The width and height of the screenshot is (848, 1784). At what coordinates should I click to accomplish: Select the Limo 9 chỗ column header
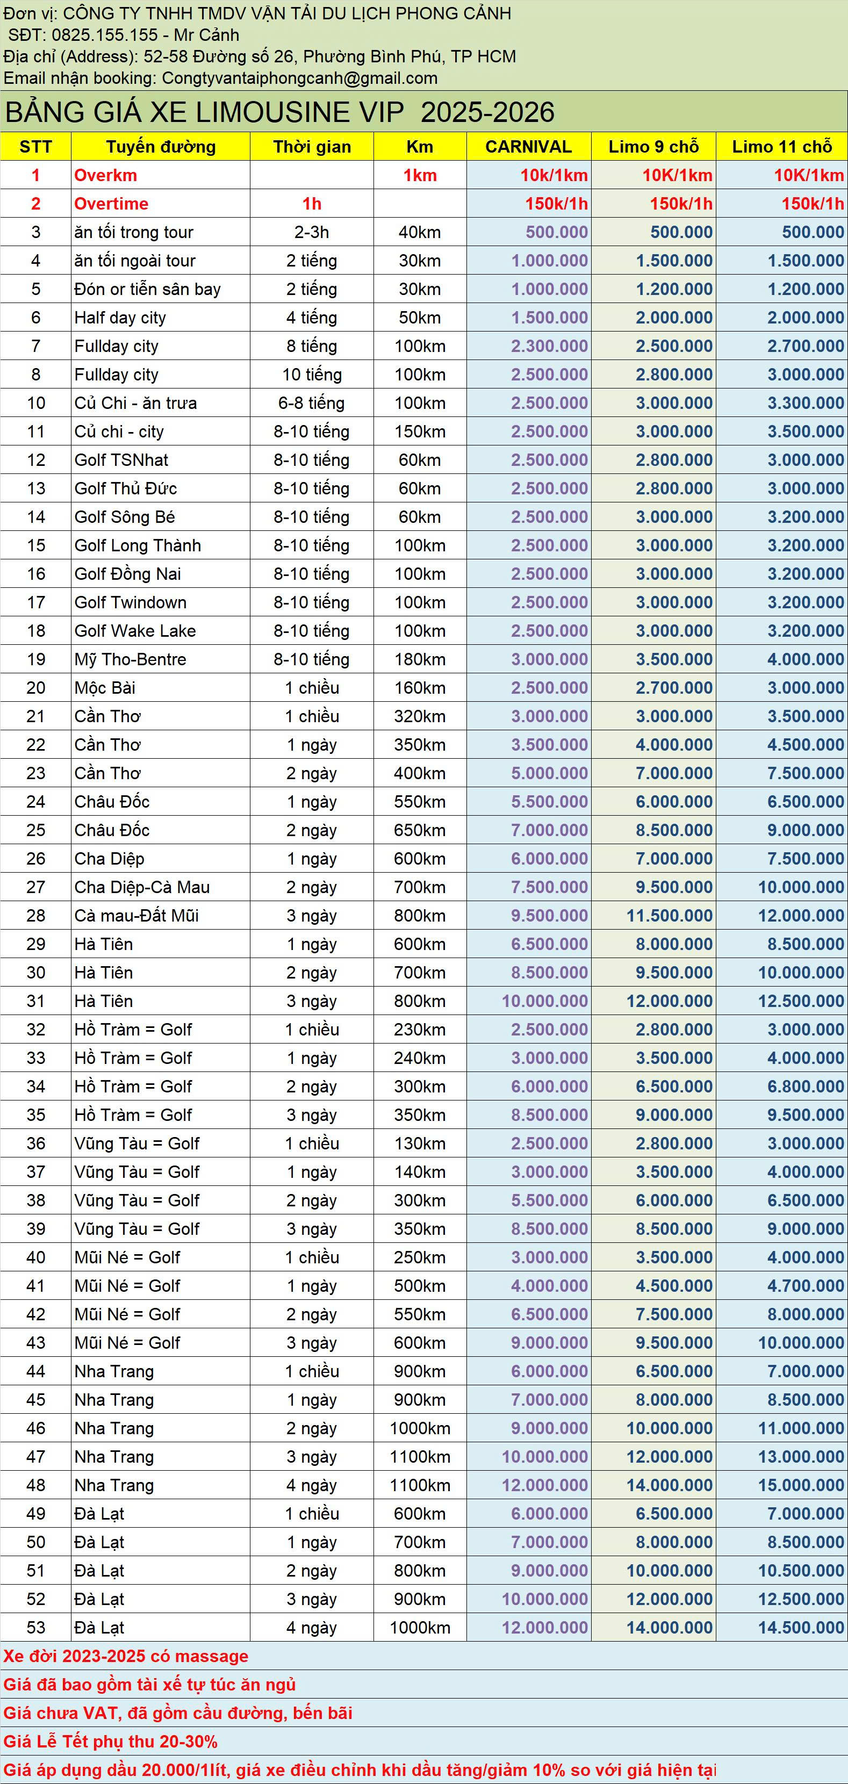click(x=653, y=147)
